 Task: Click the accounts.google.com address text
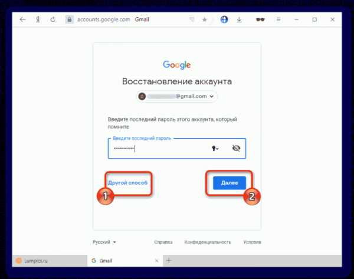pyautogui.click(x=104, y=19)
